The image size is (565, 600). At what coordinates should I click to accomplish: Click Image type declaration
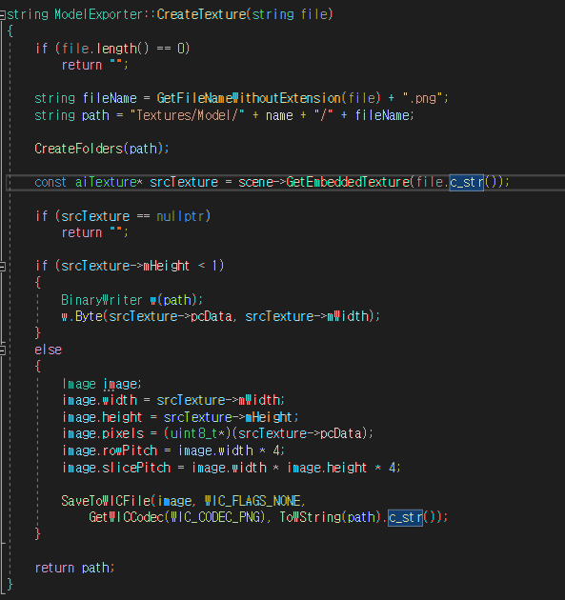tap(79, 384)
